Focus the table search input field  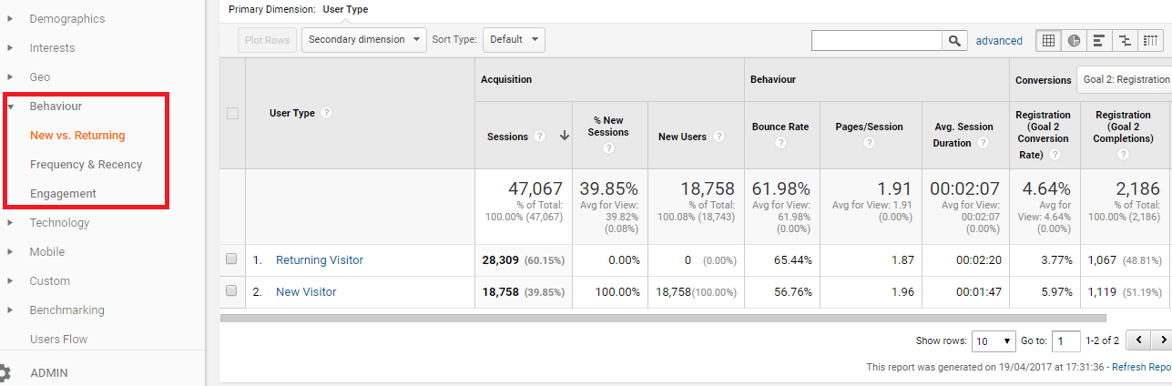(877, 40)
